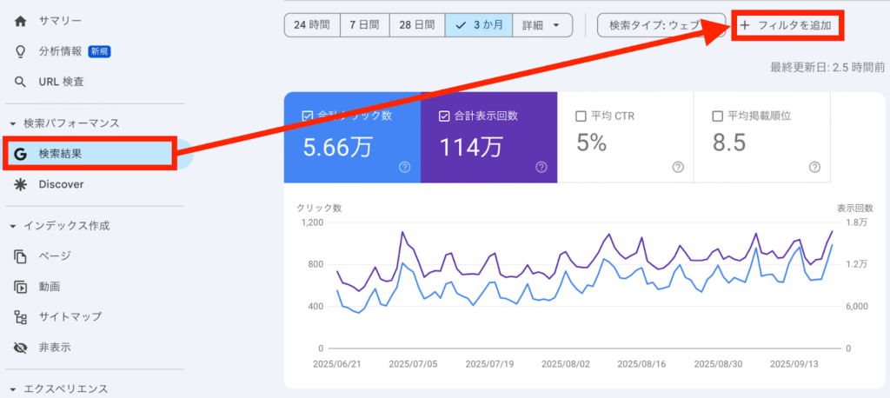Click the URL 検査 magnifier icon

point(21,82)
